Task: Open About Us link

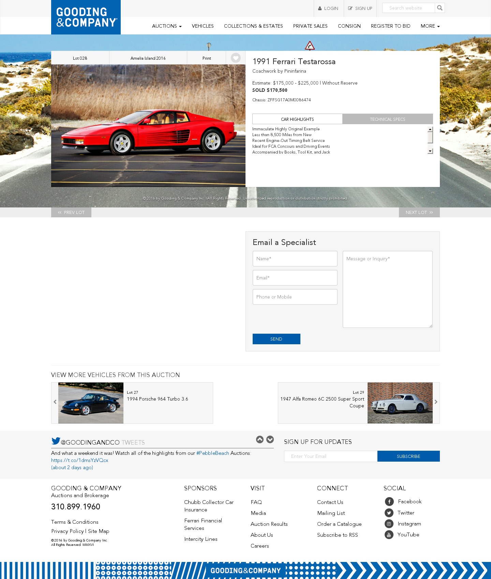Action: click(262, 535)
